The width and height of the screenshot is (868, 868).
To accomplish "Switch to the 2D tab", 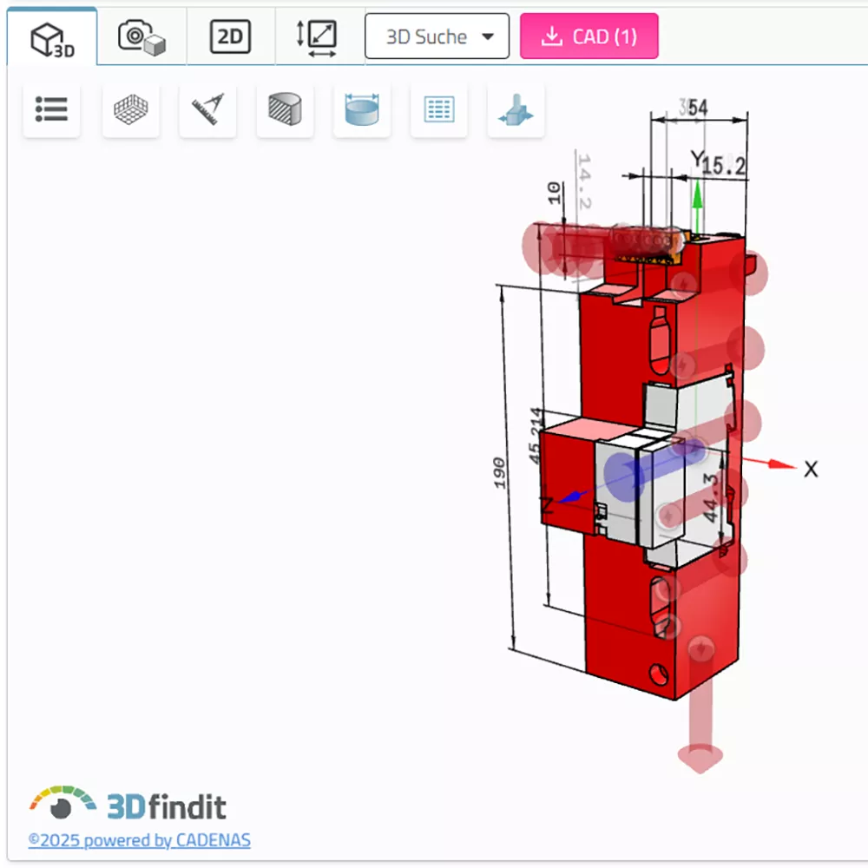I will (x=229, y=36).
